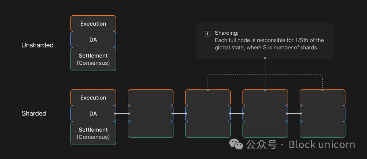Click the "Sharding:" heading in the callout
The width and height of the screenshot is (367, 159).
[226, 33]
